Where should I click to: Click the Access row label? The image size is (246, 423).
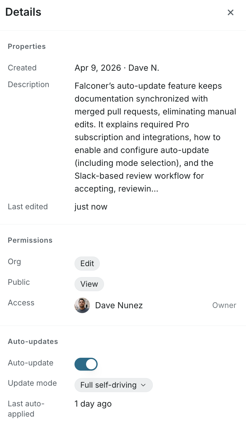21,303
